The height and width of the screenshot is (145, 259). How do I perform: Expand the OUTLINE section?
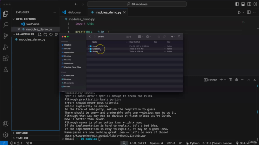coord(14,133)
